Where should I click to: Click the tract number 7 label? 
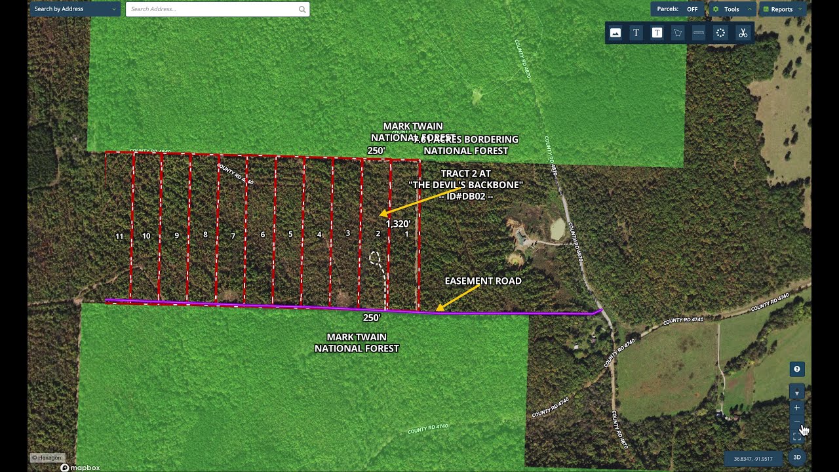click(233, 236)
